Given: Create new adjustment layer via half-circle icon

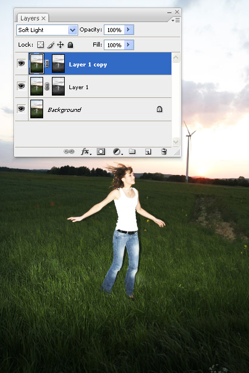Looking at the screenshot, I should pos(118,152).
